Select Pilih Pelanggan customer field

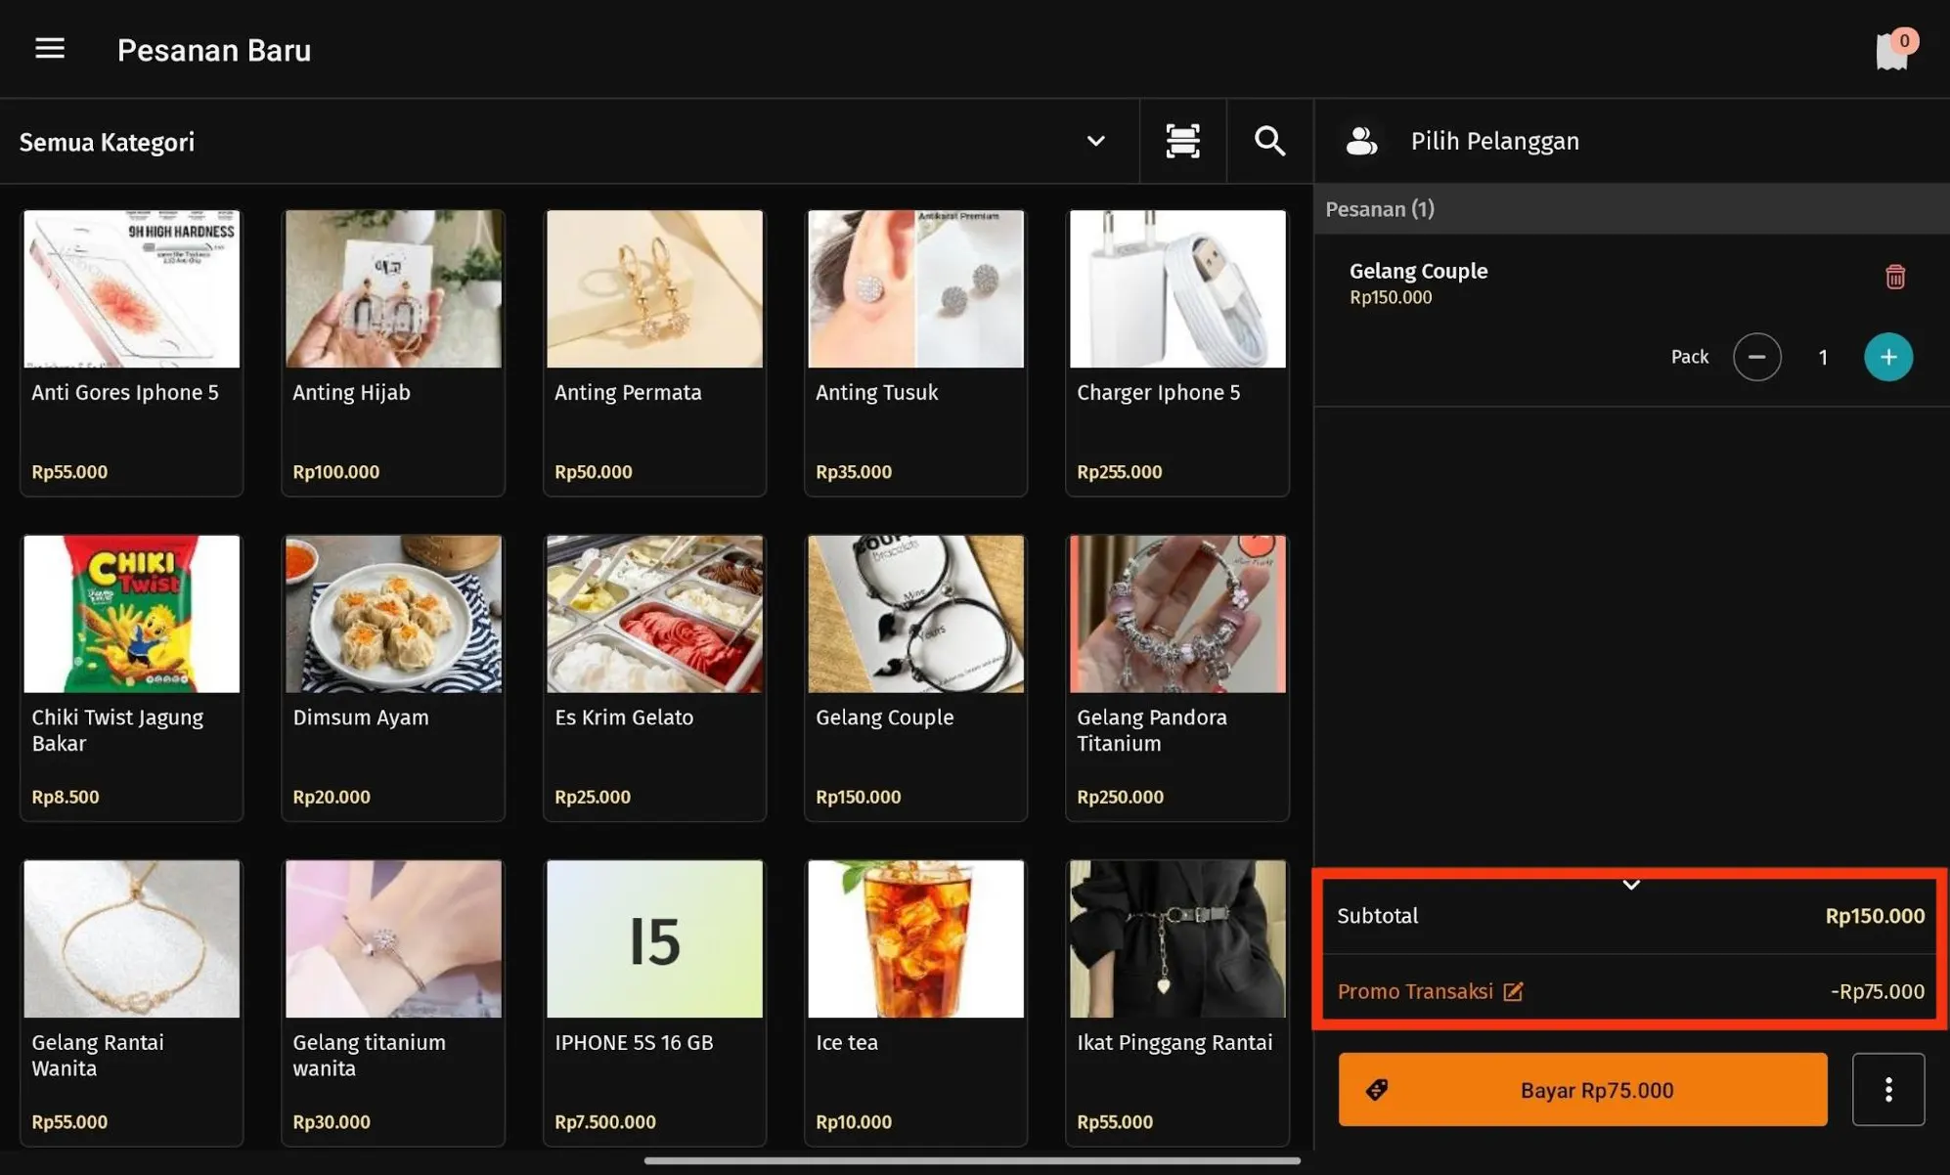coord(1631,142)
